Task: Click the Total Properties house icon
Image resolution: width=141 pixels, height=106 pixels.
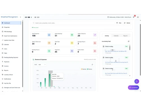Action: pyautogui.click(x=49, y=35)
